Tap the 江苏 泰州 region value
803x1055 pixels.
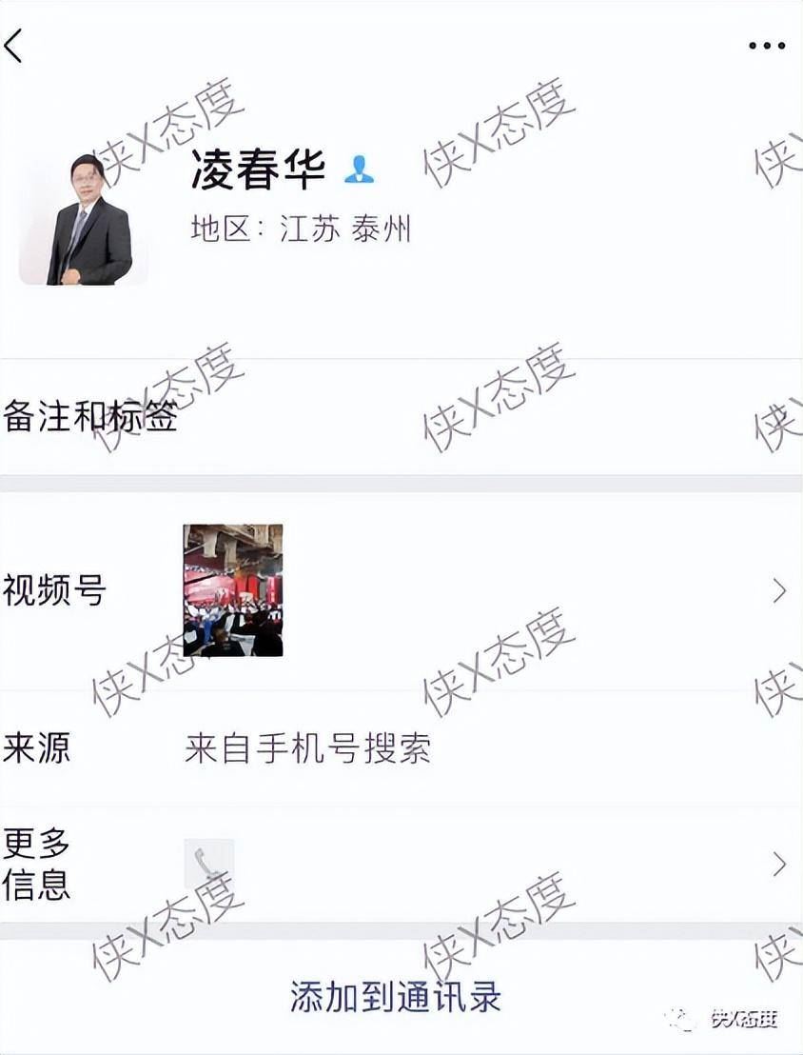345,229
